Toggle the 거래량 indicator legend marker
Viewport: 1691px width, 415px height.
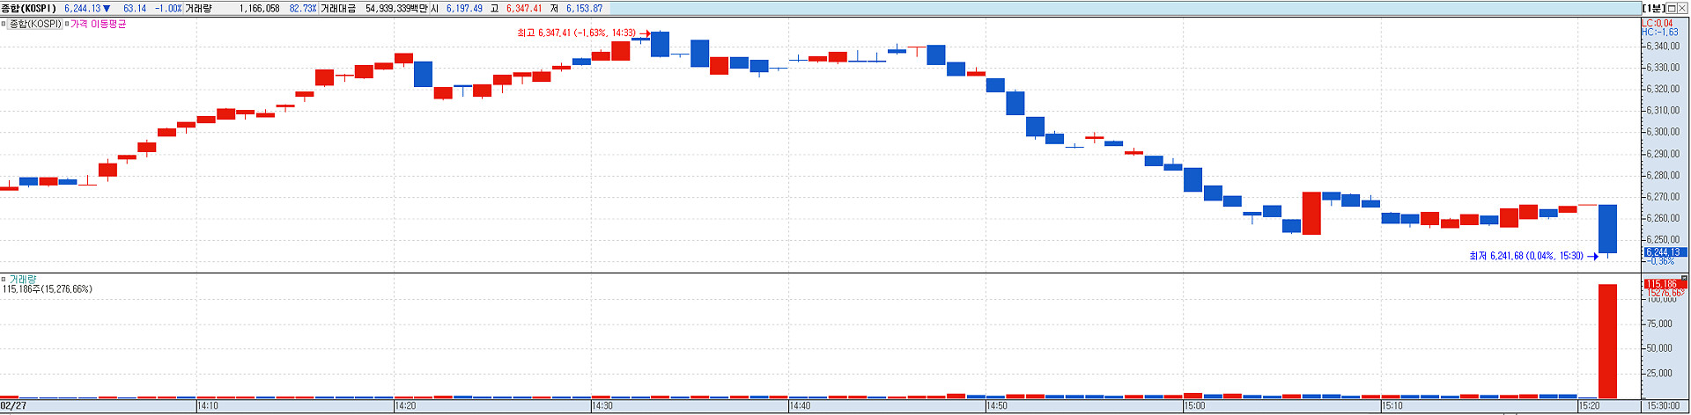pyautogui.click(x=4, y=279)
